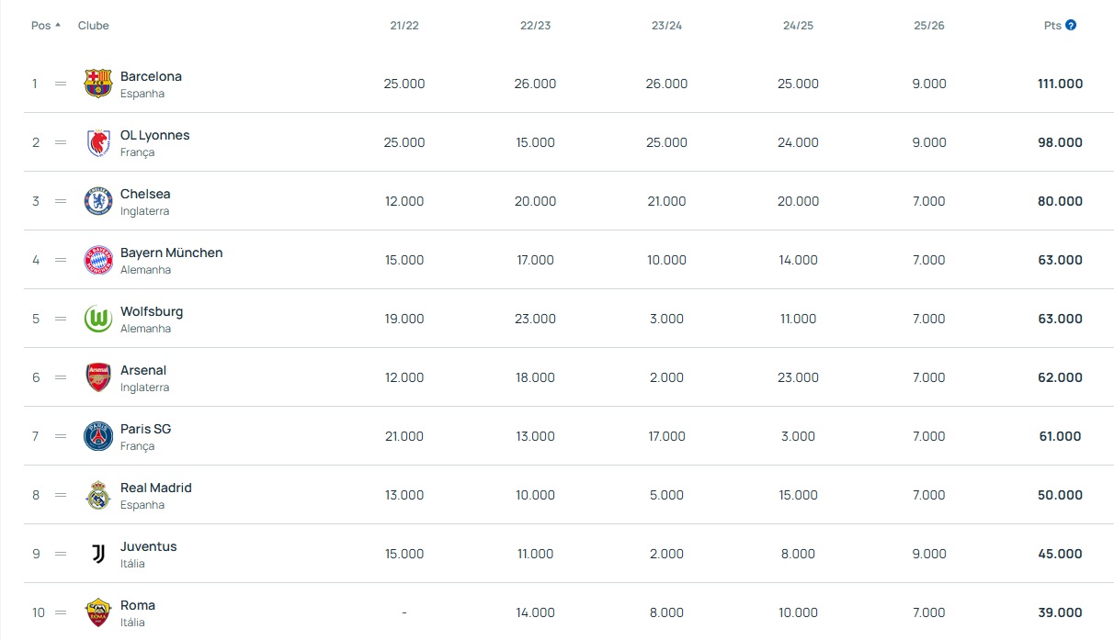Click the Juventus logo icon

click(x=98, y=554)
